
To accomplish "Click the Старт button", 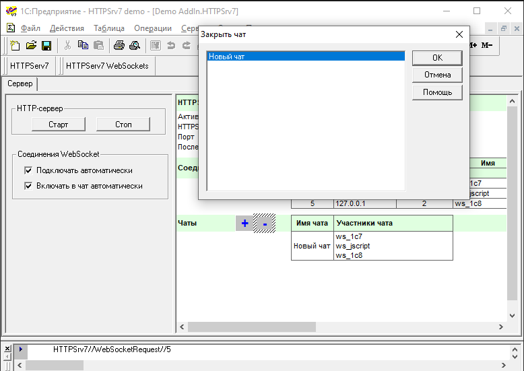I will [x=58, y=125].
